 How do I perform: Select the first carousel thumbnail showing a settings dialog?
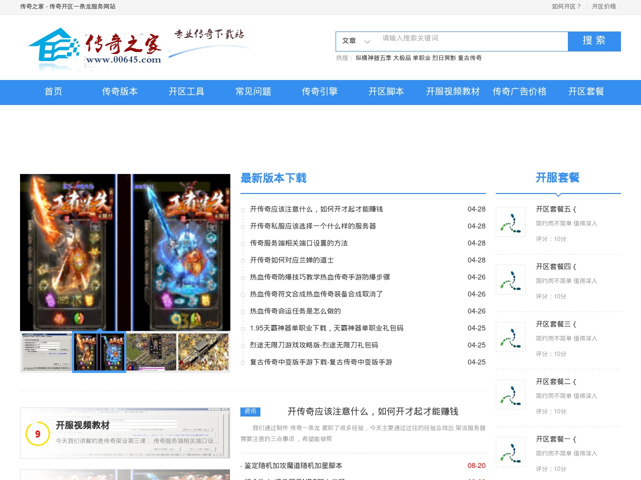coord(47,352)
